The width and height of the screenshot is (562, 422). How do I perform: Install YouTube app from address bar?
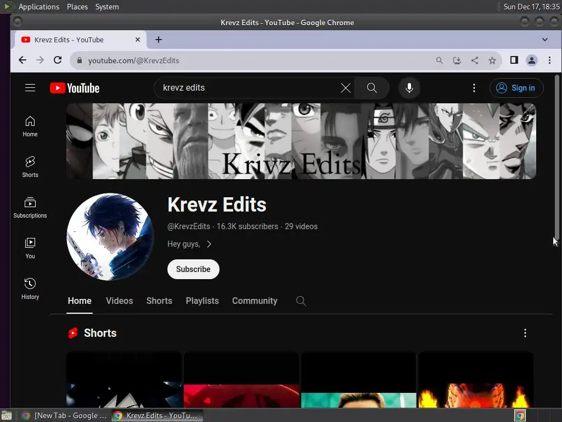click(x=457, y=60)
